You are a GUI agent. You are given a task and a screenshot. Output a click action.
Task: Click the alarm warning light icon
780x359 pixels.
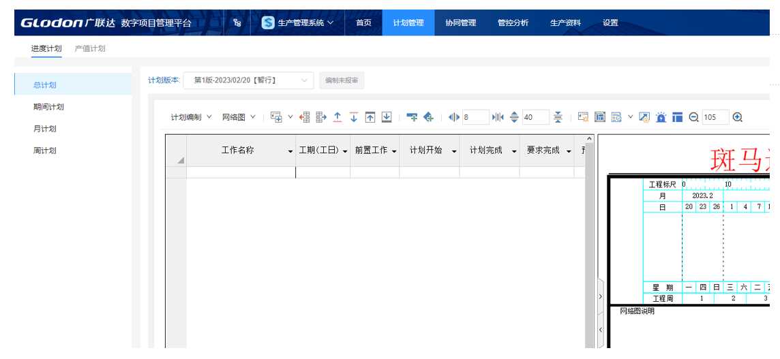click(661, 117)
